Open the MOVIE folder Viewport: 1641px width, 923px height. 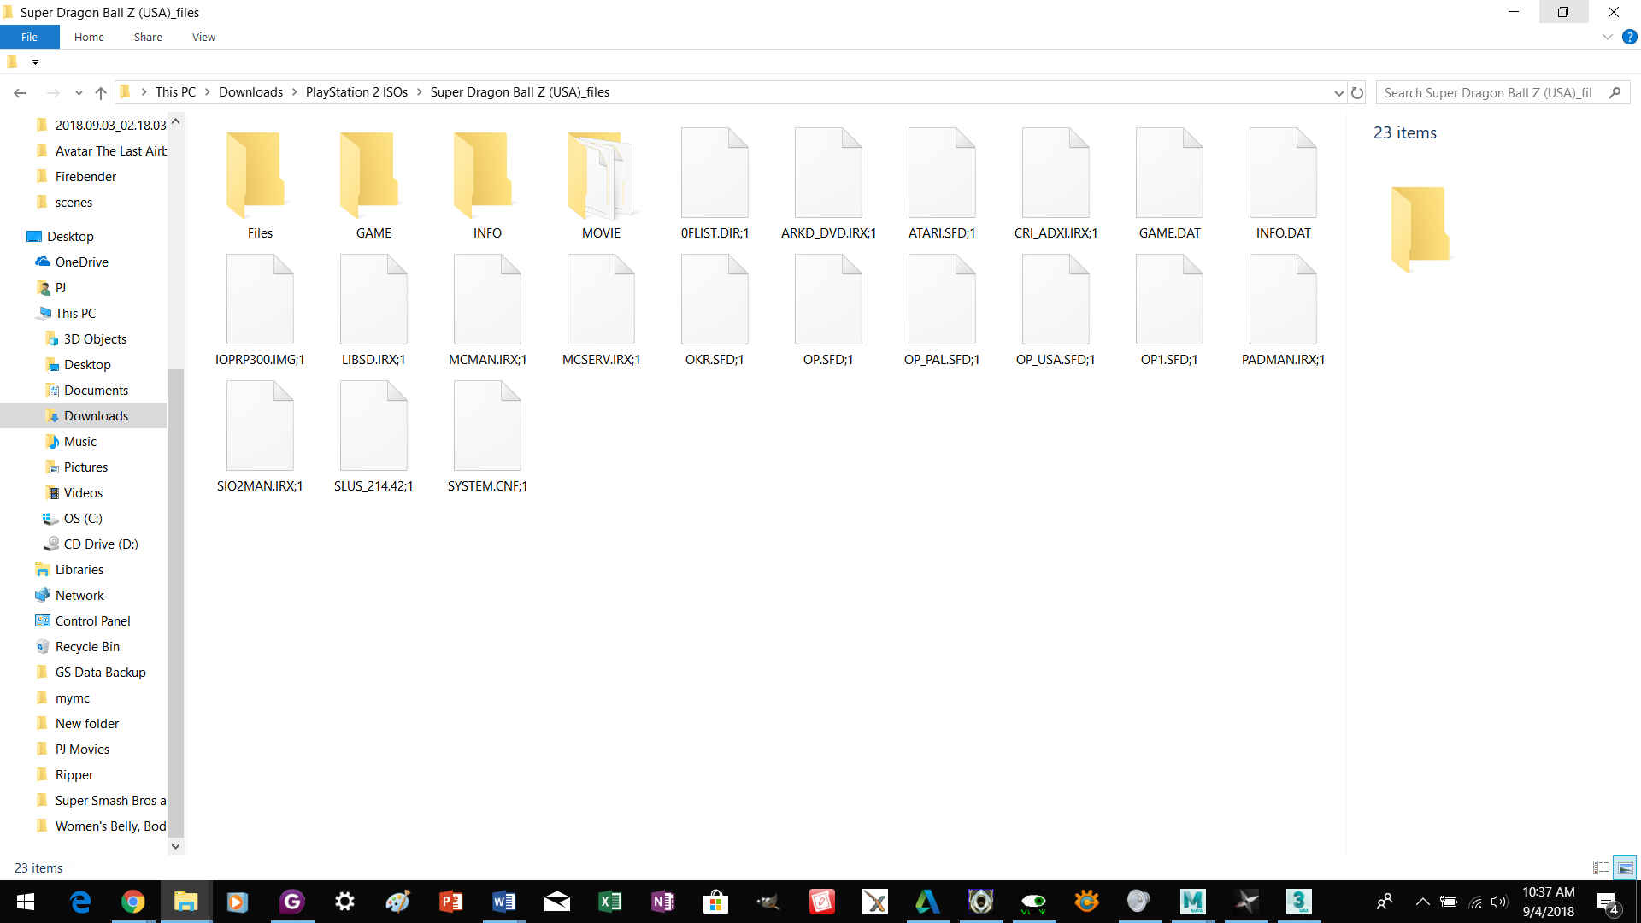click(x=601, y=184)
